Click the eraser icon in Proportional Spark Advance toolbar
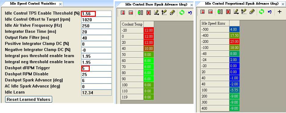 tap(252, 12)
